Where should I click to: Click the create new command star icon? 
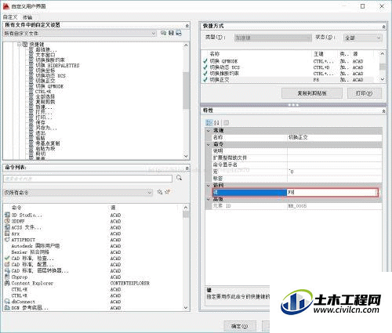[168, 192]
